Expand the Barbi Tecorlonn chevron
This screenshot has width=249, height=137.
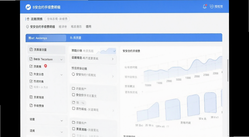(61, 59)
